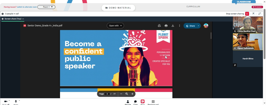The height and width of the screenshot is (105, 266).
Task: Expand Share button arrow options
Action: coord(198,26)
